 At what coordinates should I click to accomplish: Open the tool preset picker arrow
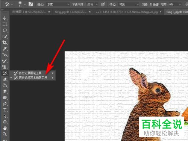[x=12, y=5]
